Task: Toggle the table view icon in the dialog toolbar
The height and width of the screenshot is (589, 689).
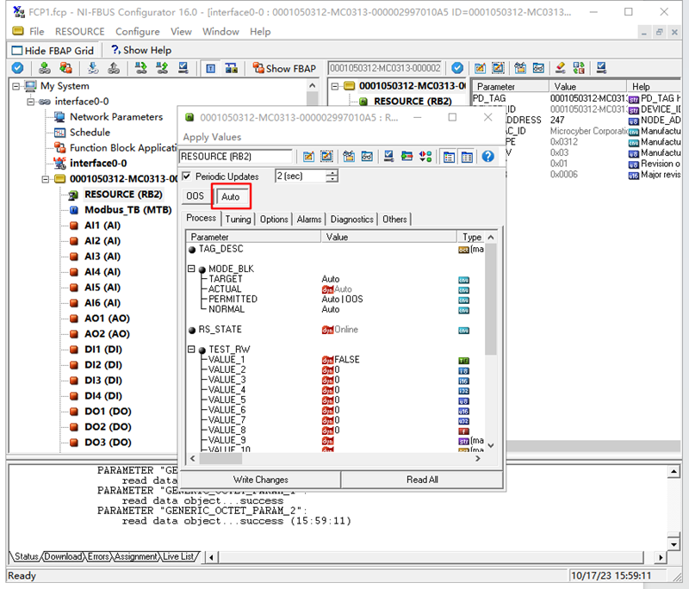Action: tap(467, 157)
